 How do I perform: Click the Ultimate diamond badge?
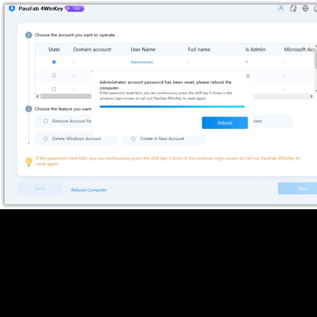(74, 8)
